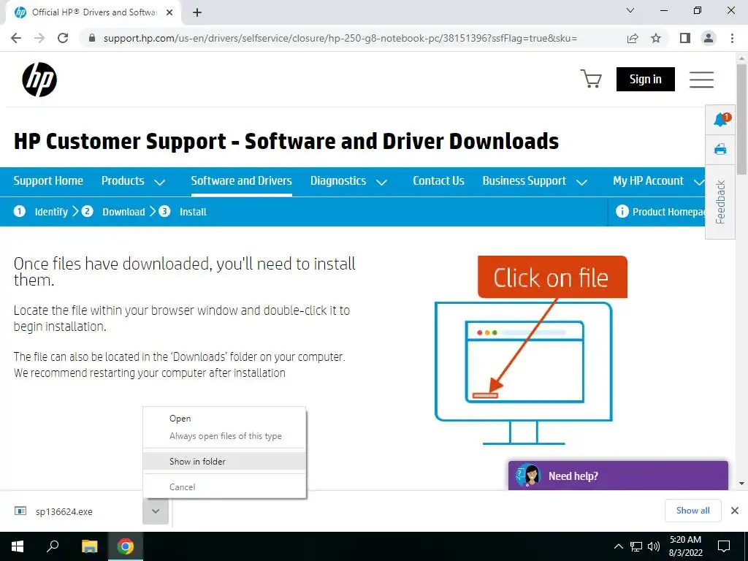748x561 pixels.
Task: Open the Feedback side tab
Action: pyautogui.click(x=720, y=202)
